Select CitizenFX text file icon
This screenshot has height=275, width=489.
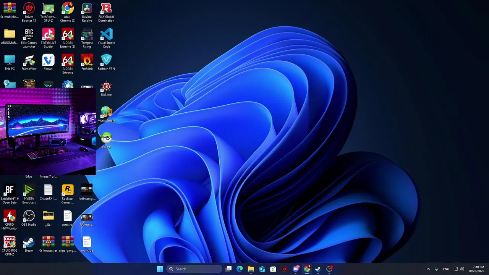point(48,193)
